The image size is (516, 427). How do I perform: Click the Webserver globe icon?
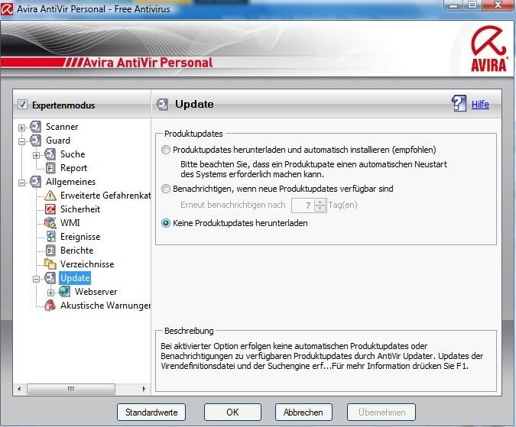tap(64, 292)
